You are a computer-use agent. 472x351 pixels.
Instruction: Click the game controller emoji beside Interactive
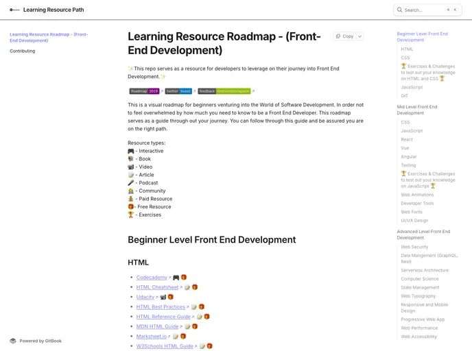tap(130, 151)
